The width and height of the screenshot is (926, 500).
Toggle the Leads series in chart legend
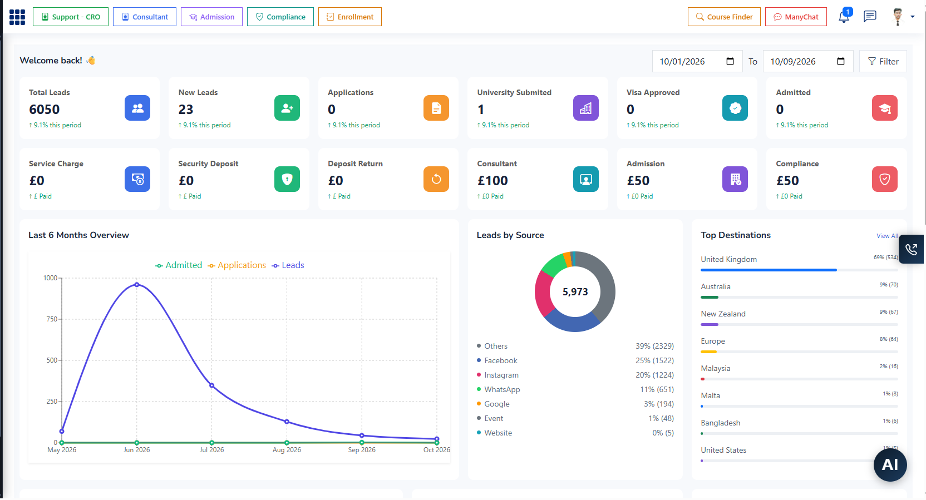288,265
